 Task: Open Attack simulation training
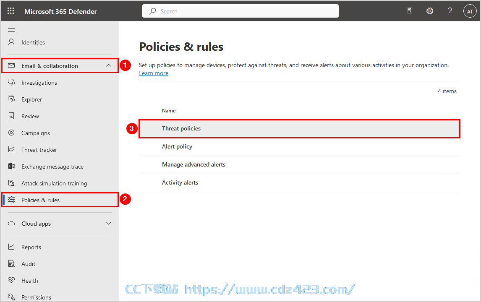[54, 183]
